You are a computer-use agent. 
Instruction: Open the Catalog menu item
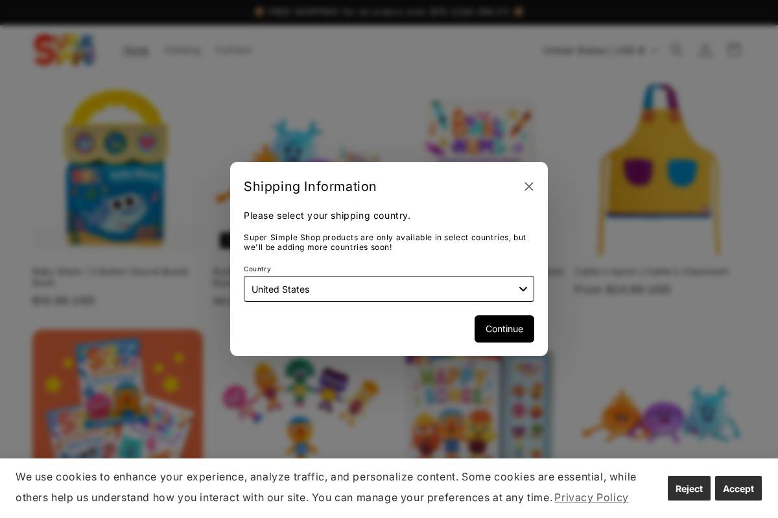[x=182, y=50]
